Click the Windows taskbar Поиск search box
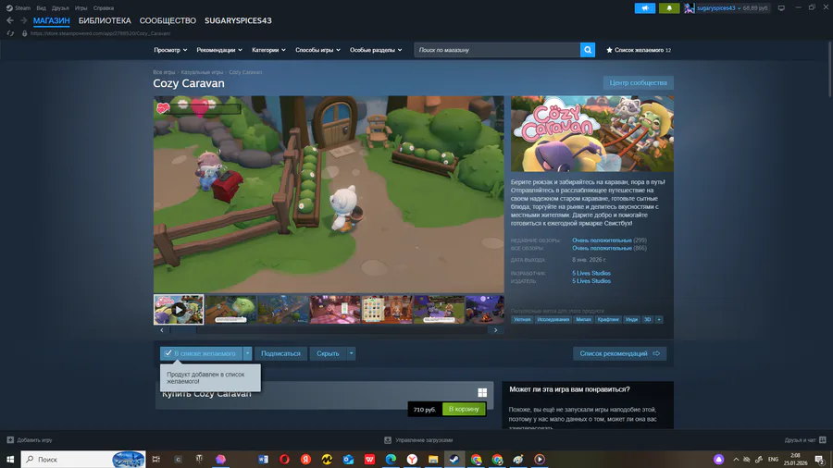 [x=83, y=459]
